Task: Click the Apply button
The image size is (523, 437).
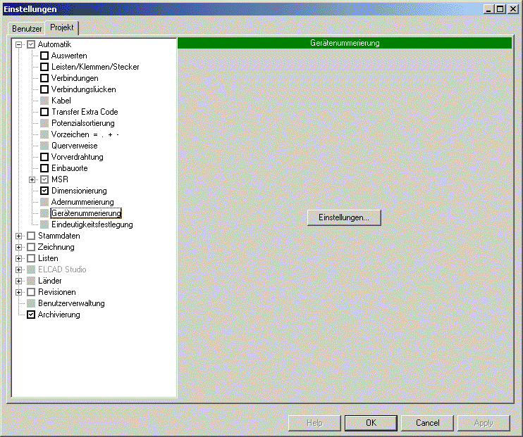Action: (x=484, y=423)
